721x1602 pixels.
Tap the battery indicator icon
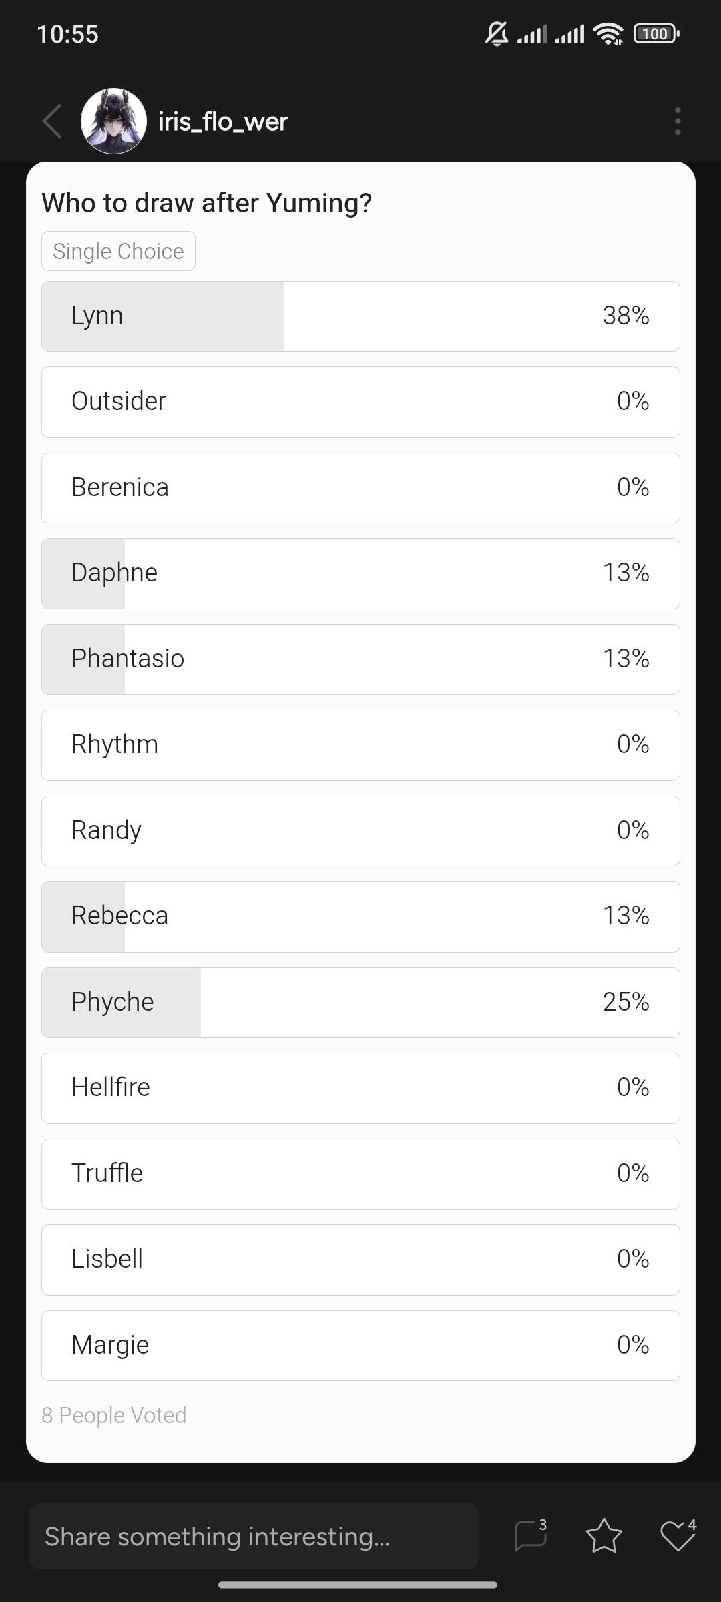[656, 33]
